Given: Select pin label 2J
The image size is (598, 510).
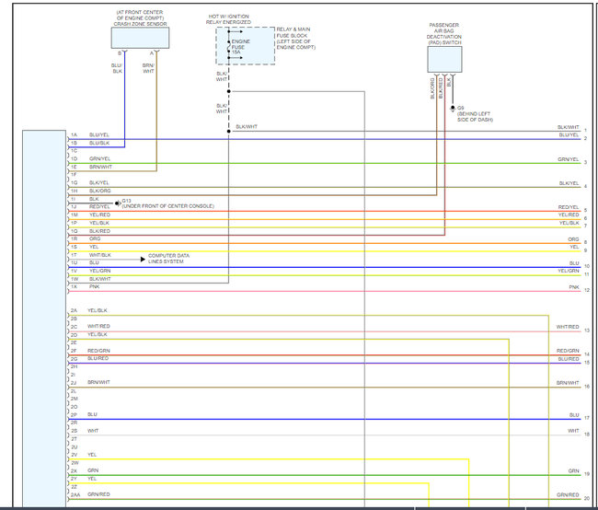Looking at the screenshot, I should (74, 383).
